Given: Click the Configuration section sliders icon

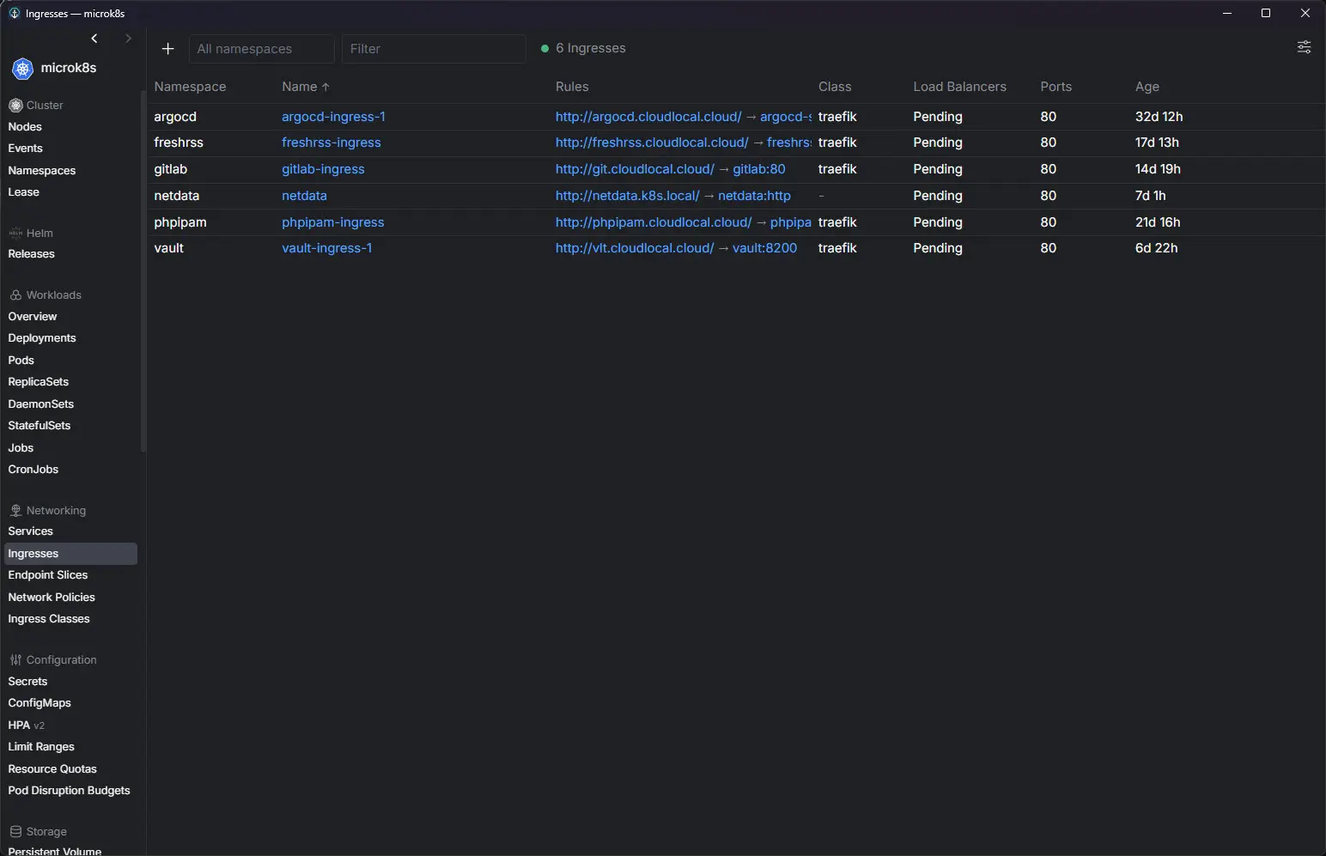Looking at the screenshot, I should [15, 660].
